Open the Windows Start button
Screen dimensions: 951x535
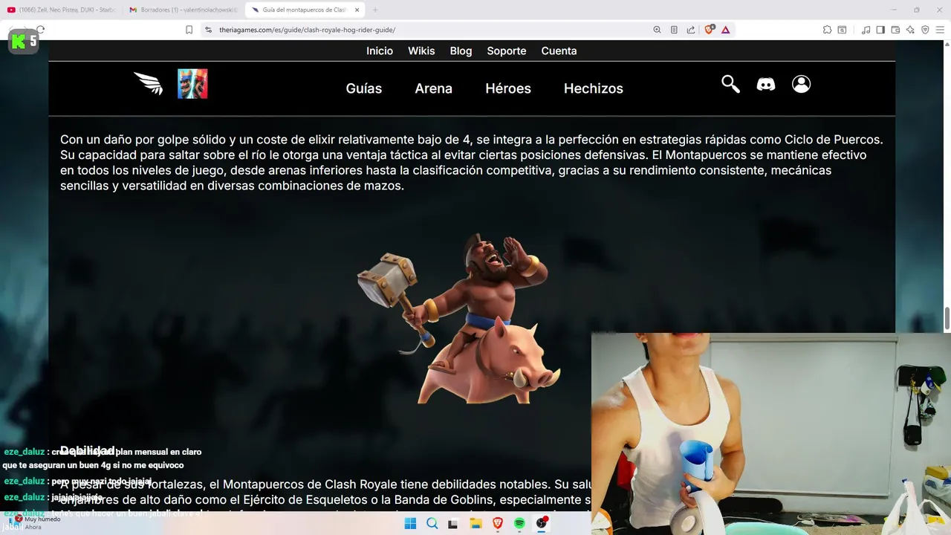point(410,523)
